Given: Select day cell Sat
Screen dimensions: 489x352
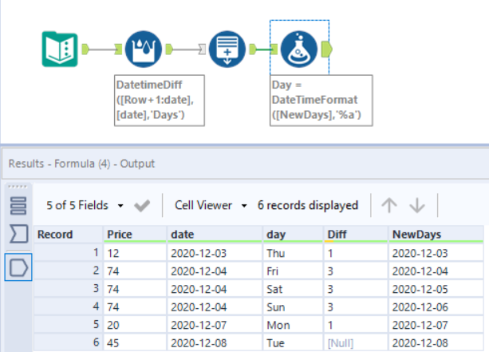Looking at the screenshot, I should pyautogui.click(x=293, y=289).
